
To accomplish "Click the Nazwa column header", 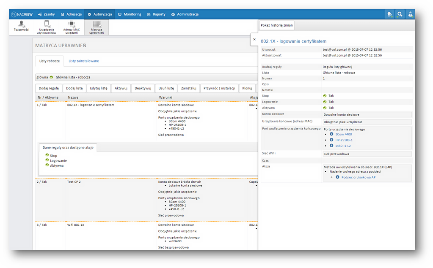I will pos(73,97).
